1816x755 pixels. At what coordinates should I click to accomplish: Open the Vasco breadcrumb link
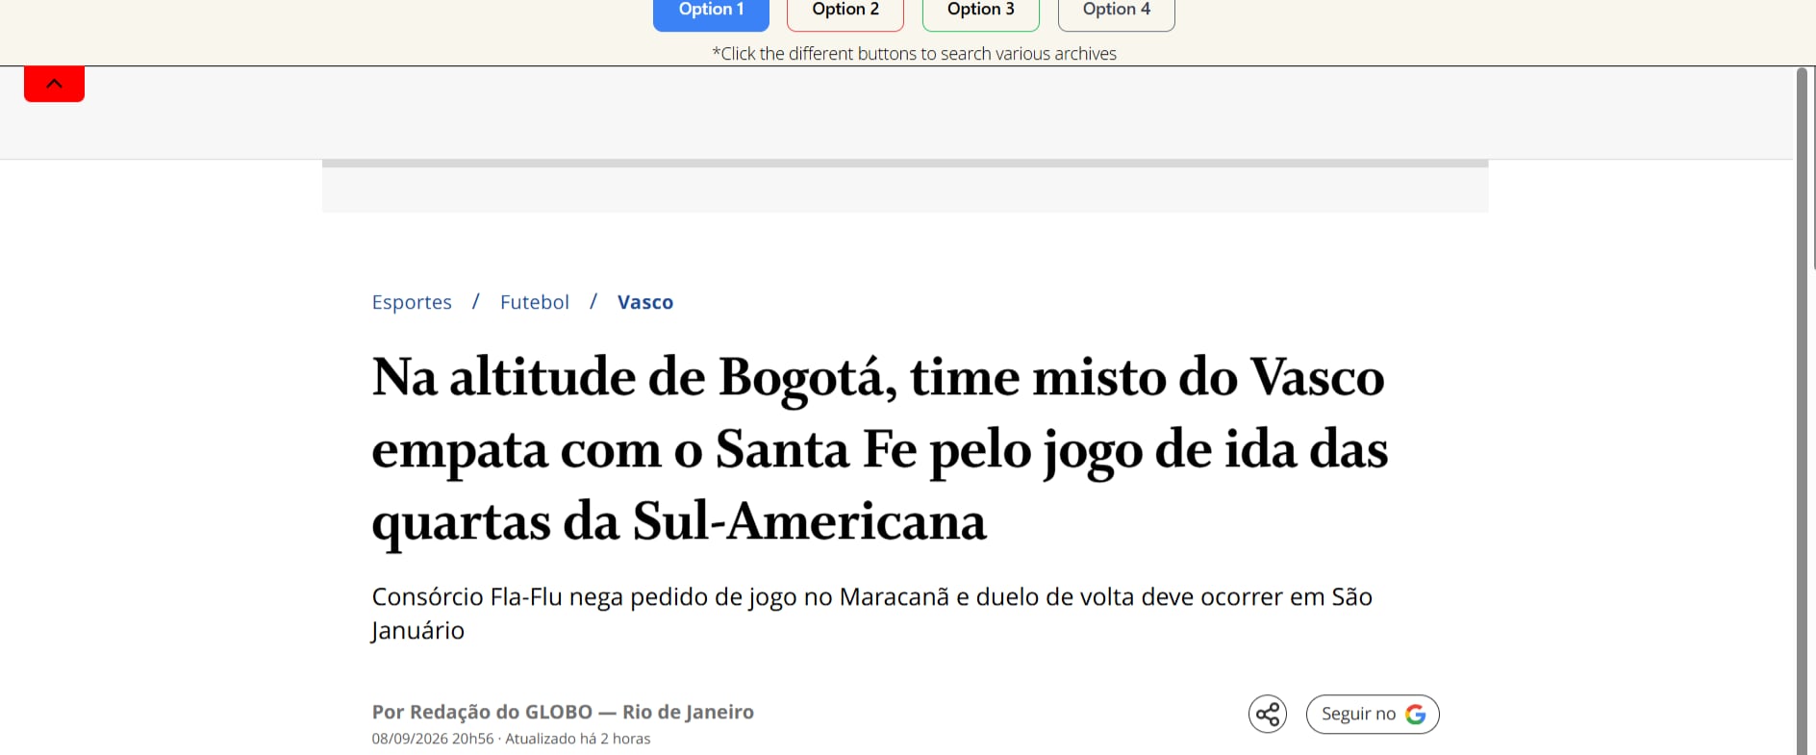coord(645,302)
